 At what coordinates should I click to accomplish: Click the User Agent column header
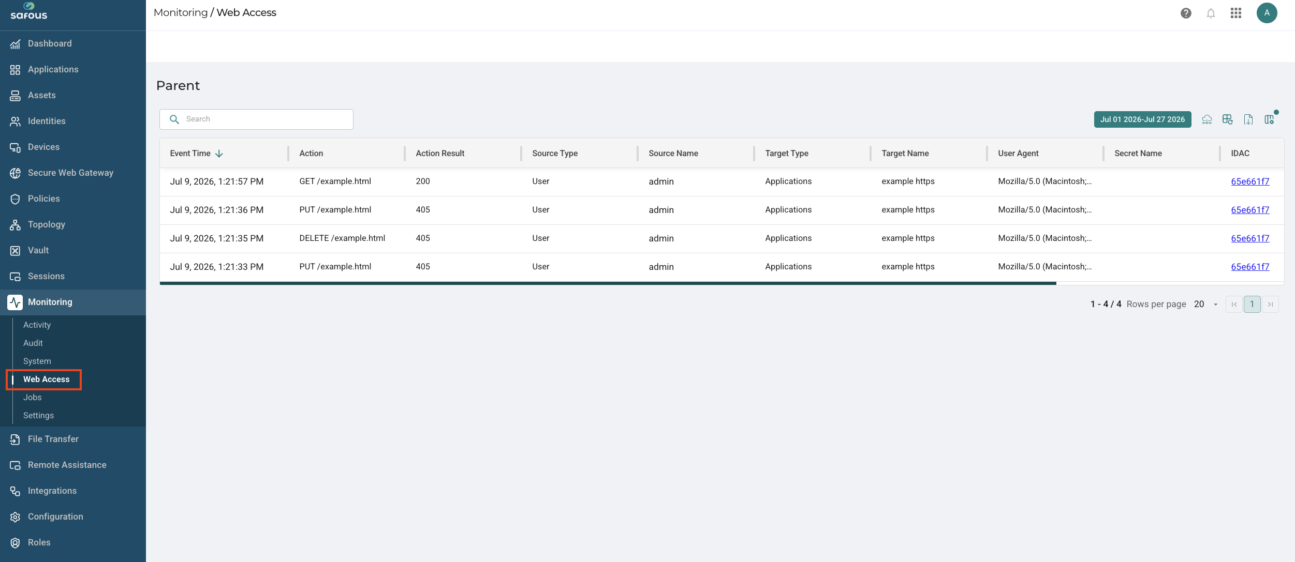click(1018, 154)
